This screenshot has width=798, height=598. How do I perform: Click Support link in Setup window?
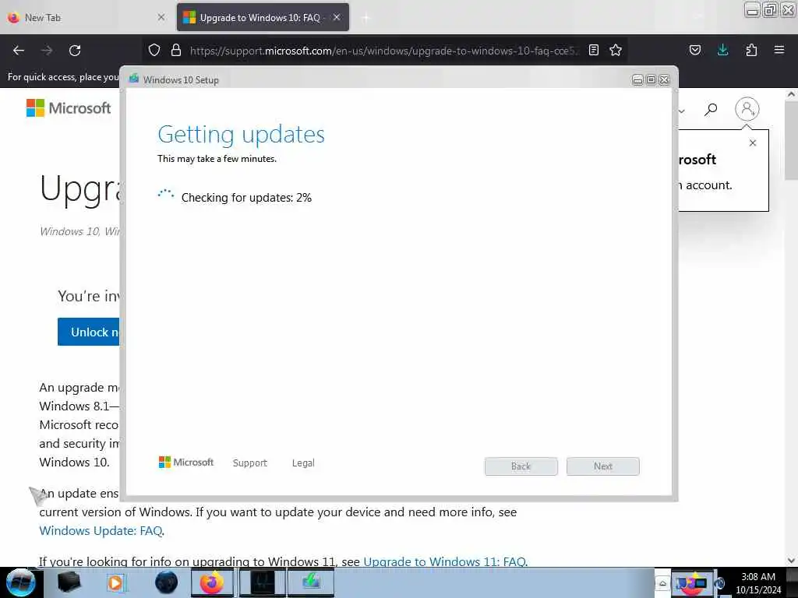(250, 463)
